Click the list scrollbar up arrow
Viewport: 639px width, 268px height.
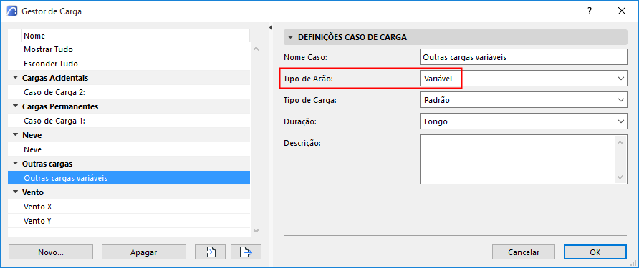click(256, 49)
